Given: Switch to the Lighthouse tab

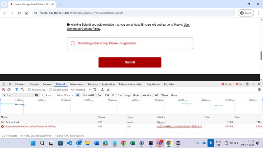Looking at the screenshot, I should coord(153,84).
